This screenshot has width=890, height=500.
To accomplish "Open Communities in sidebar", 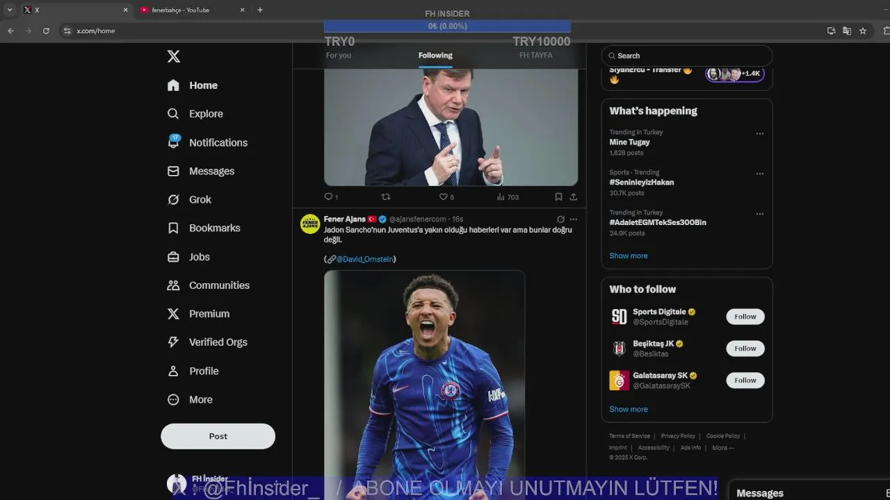I will pos(209,285).
